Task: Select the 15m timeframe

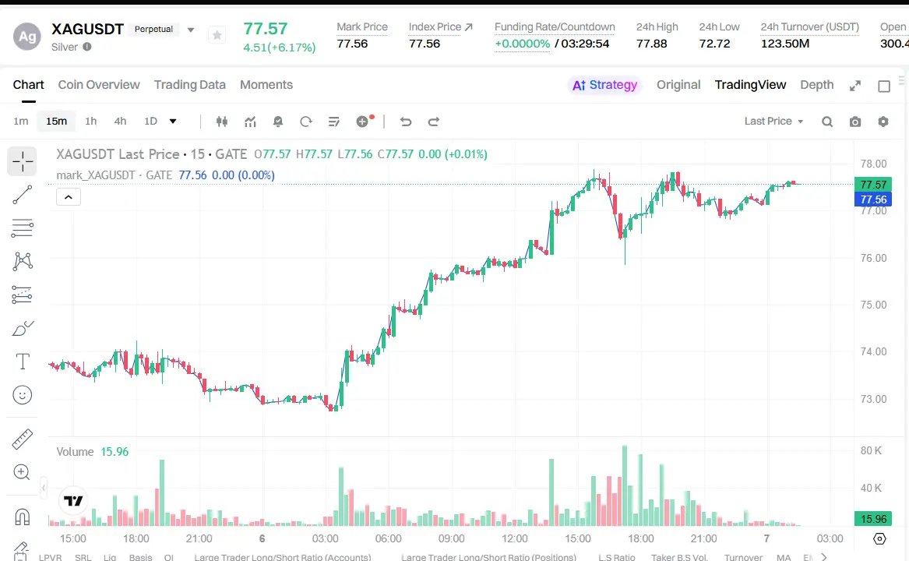Action: pos(56,122)
